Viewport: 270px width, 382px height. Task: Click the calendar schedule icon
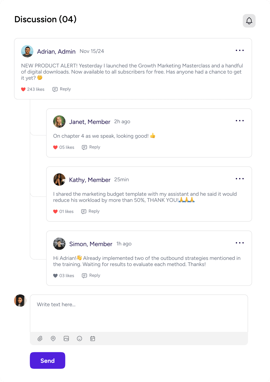tap(93, 339)
